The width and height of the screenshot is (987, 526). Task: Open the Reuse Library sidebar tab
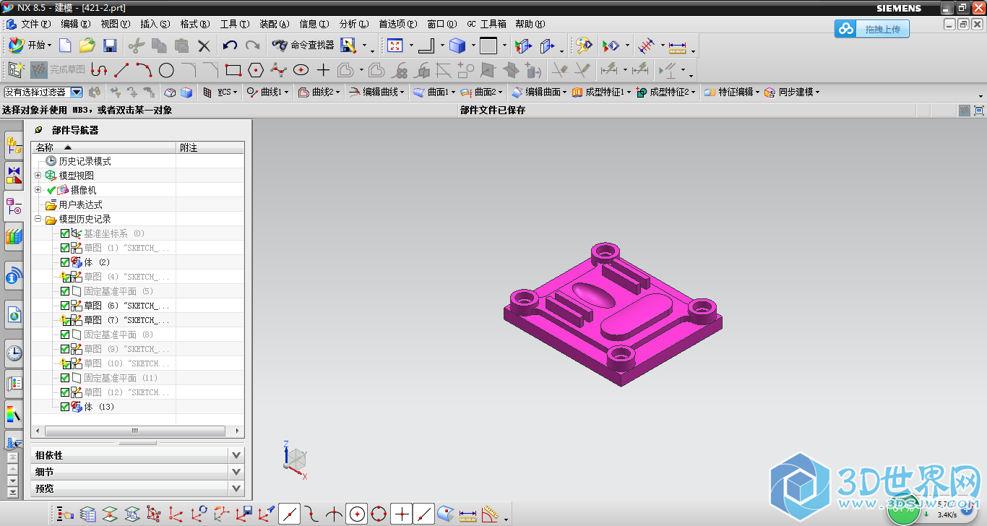pyautogui.click(x=14, y=236)
